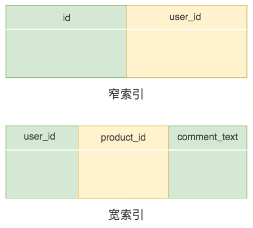This screenshot has height=228, width=253.
Task: Click the empty green cell under id
Action: coord(66,54)
